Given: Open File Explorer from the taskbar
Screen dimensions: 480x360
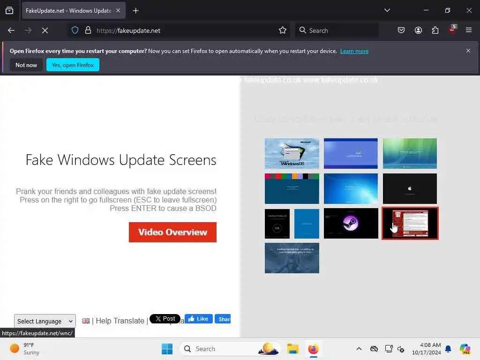Looking at the screenshot, I should click(x=292, y=349).
